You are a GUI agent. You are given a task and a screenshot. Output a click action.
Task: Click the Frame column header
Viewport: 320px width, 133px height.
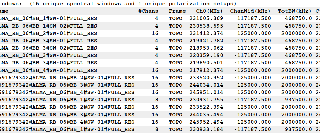coord(177,11)
